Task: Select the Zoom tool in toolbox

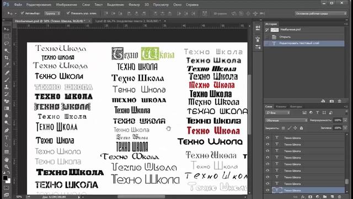Action: (x=7, y=167)
